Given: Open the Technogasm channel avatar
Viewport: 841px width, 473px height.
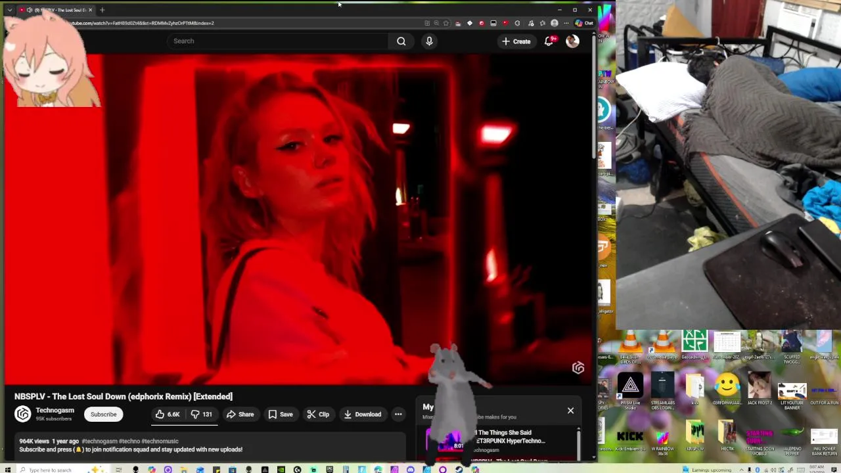Looking at the screenshot, I should point(23,413).
